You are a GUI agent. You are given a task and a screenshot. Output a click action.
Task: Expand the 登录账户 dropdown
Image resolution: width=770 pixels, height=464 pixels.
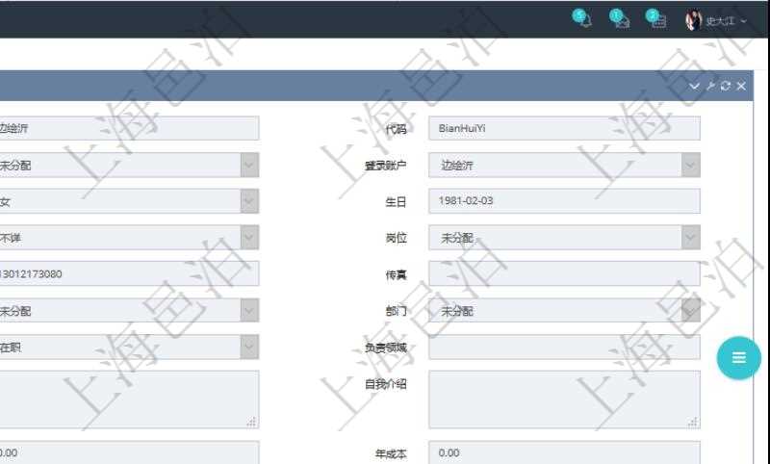690,165
